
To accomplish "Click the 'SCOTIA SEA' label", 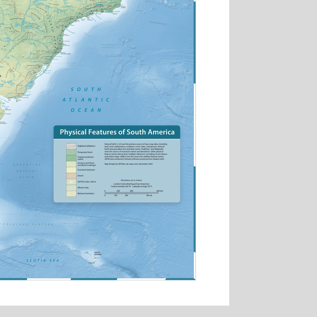I will click(x=43, y=260).
